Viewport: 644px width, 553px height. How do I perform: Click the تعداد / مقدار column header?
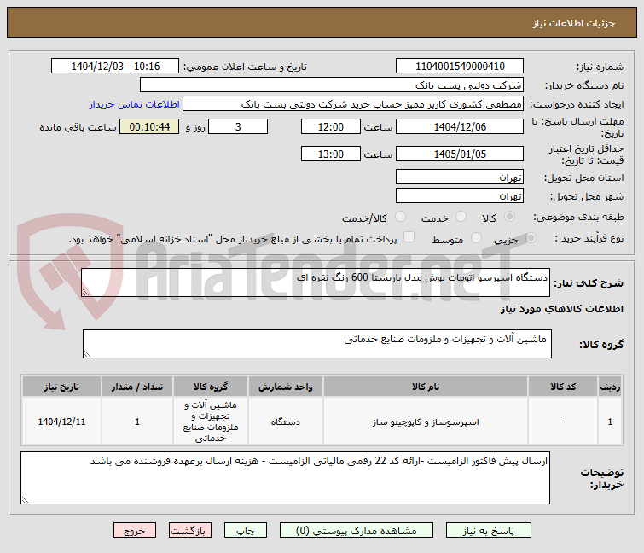(137, 387)
